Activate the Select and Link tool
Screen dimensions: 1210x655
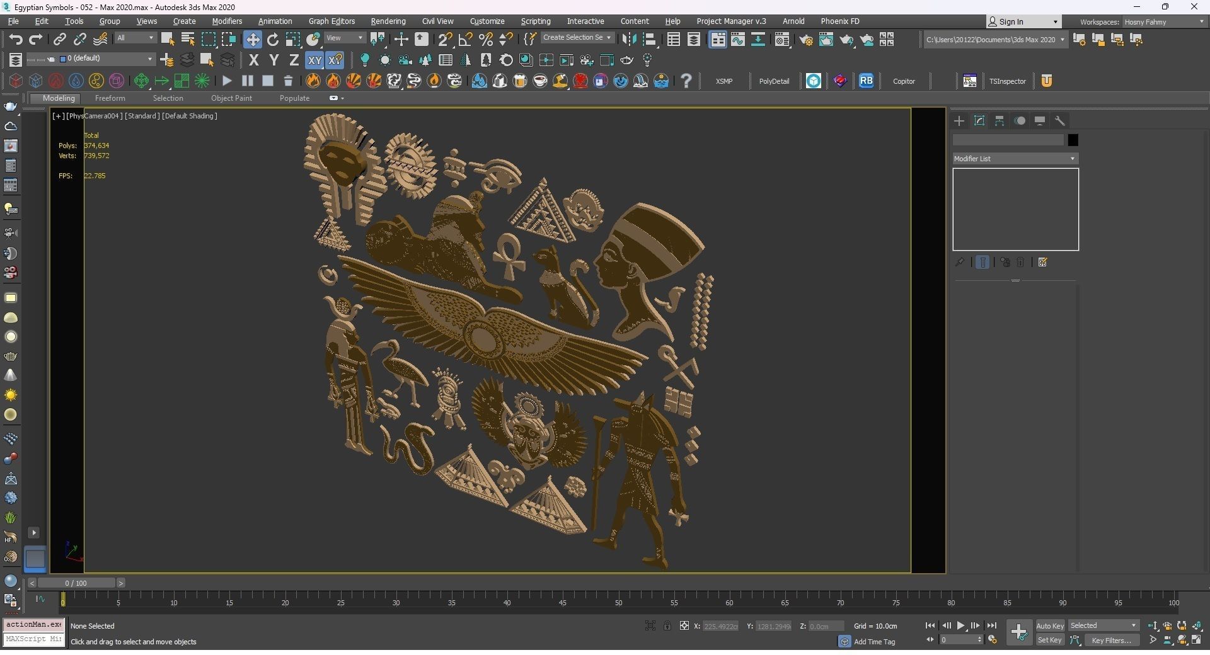(x=59, y=39)
